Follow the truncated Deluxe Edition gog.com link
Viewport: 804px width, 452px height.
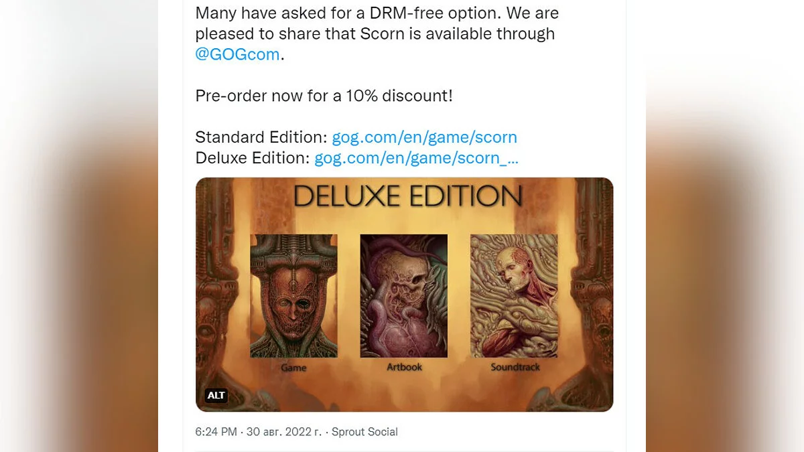point(416,158)
